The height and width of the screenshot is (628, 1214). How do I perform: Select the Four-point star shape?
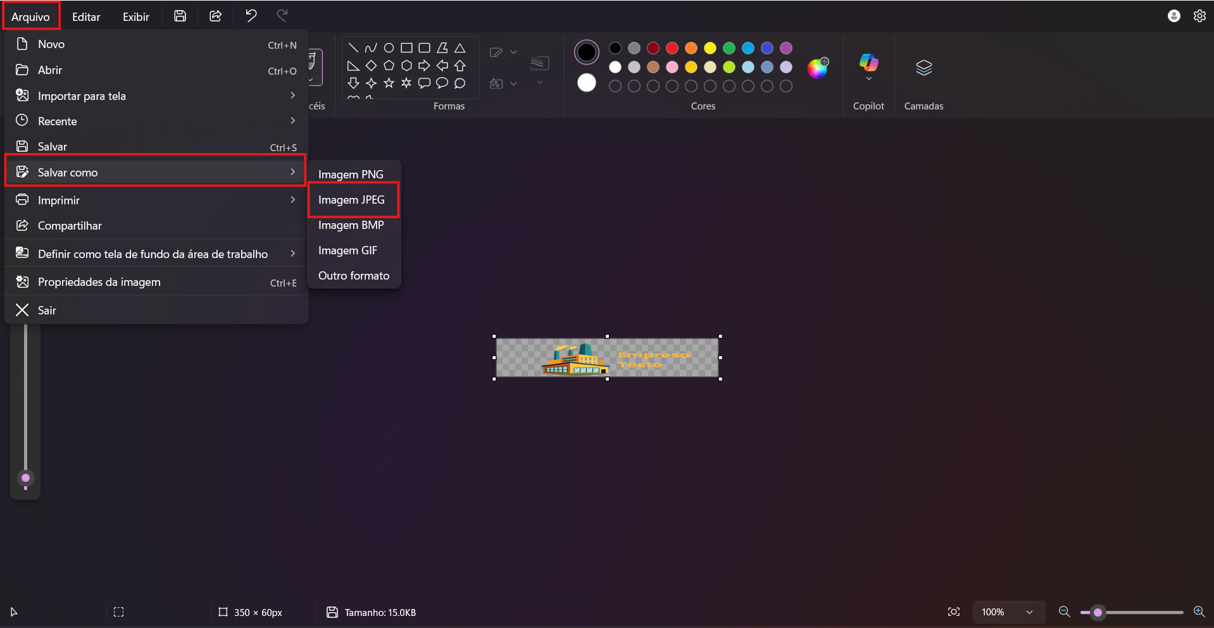tap(371, 83)
